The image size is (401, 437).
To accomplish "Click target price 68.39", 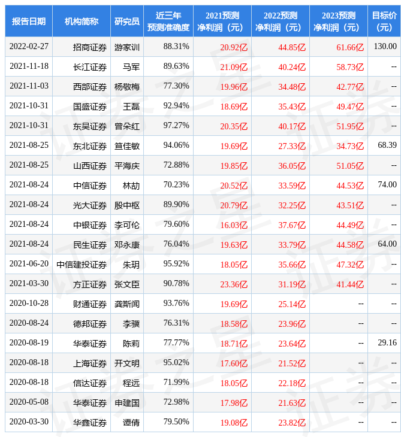I will 387,145.
